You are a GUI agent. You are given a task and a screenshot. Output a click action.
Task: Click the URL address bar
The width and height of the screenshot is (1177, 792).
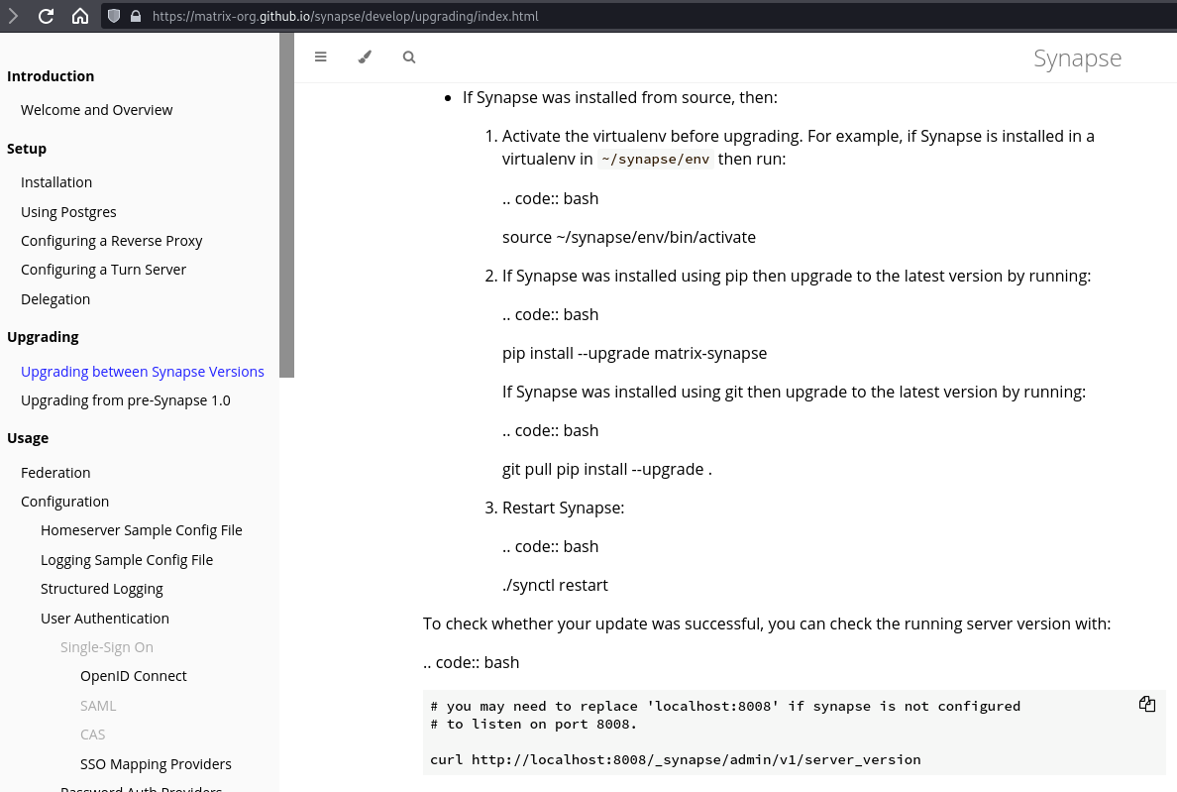594,16
